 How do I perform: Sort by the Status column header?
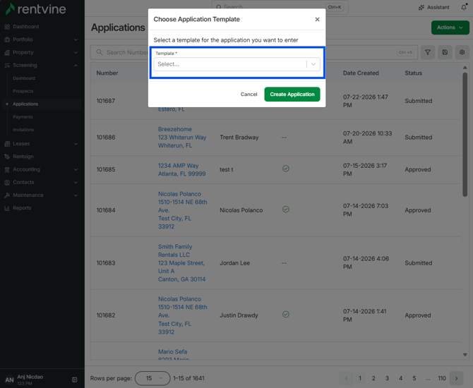click(413, 73)
